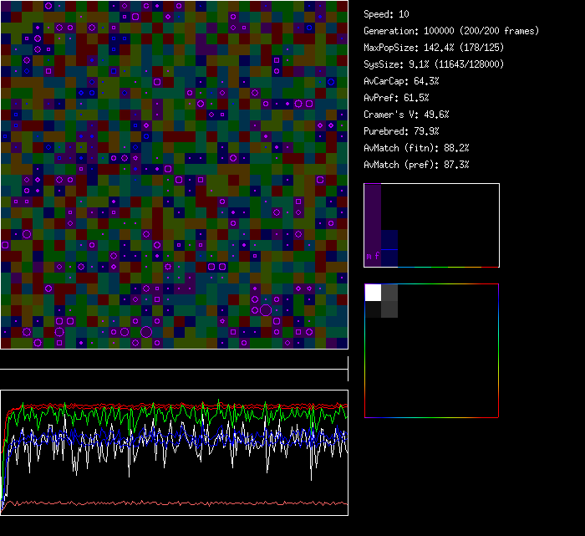Image resolution: width=585 pixels, height=536 pixels.
Task: Click the Speed: 10 readout
Action: [387, 14]
